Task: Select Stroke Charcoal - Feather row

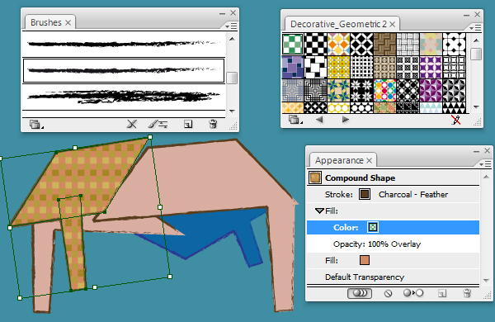Action: (393, 194)
